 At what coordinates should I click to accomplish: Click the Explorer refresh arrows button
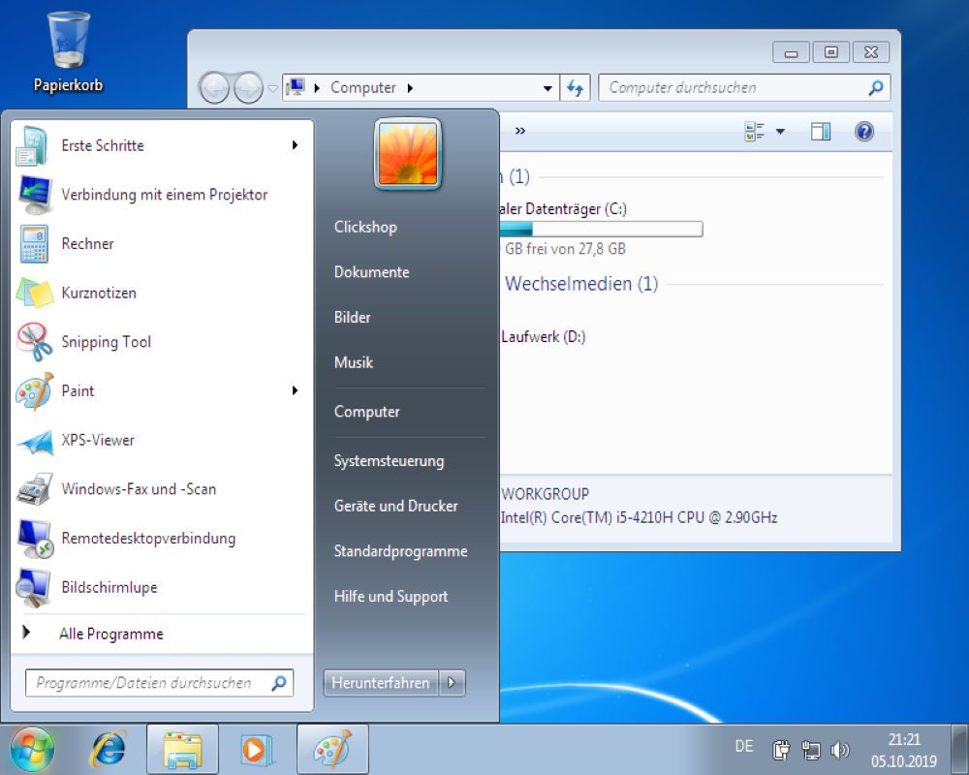click(576, 88)
